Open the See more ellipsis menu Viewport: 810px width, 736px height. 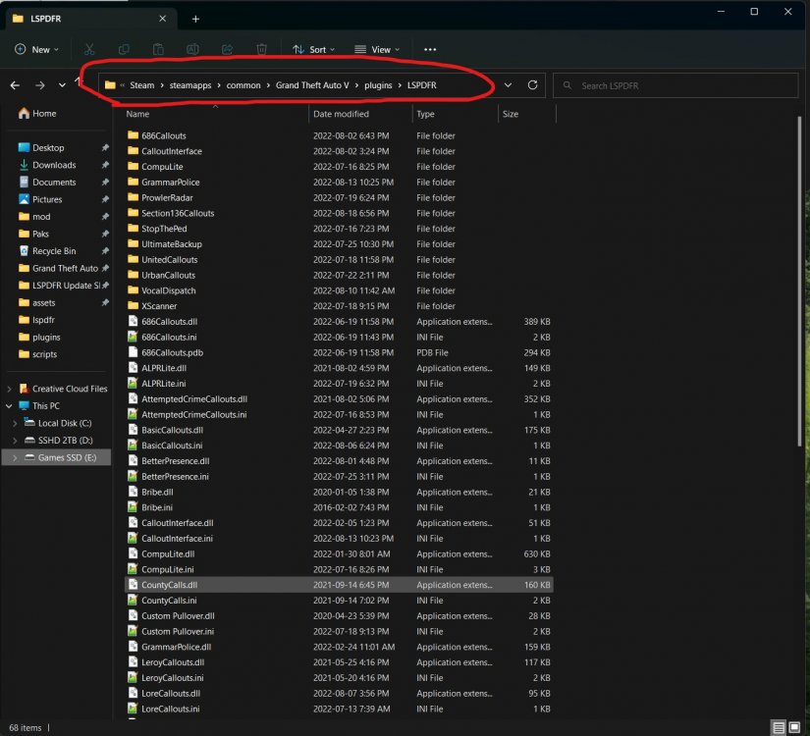point(430,50)
